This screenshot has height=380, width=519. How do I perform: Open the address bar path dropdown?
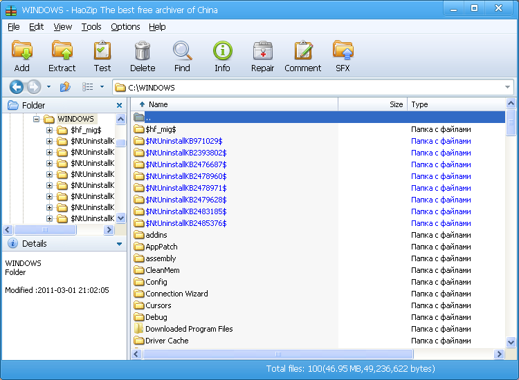[x=507, y=87]
